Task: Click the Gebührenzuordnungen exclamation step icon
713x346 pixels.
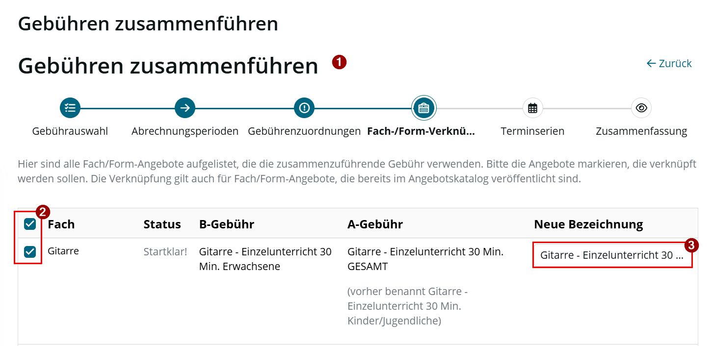Action: coord(304,108)
